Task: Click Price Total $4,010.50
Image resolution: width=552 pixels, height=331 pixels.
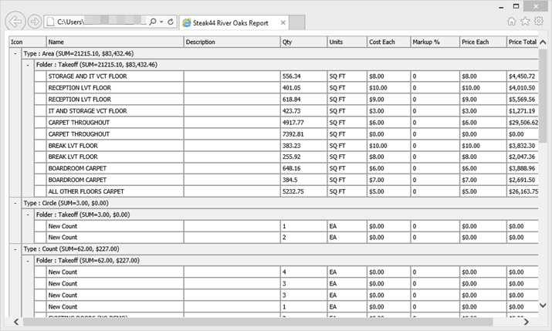Action: click(x=522, y=88)
